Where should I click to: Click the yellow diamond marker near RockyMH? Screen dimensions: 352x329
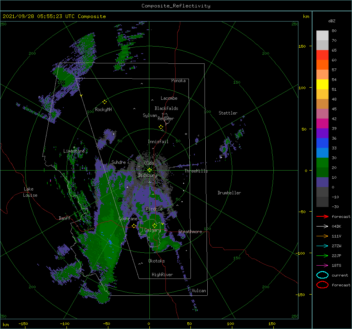(104, 102)
